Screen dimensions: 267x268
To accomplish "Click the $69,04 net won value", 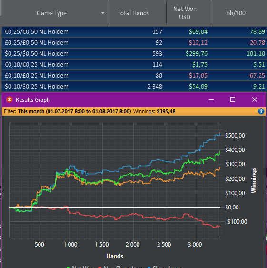I will (x=198, y=32).
